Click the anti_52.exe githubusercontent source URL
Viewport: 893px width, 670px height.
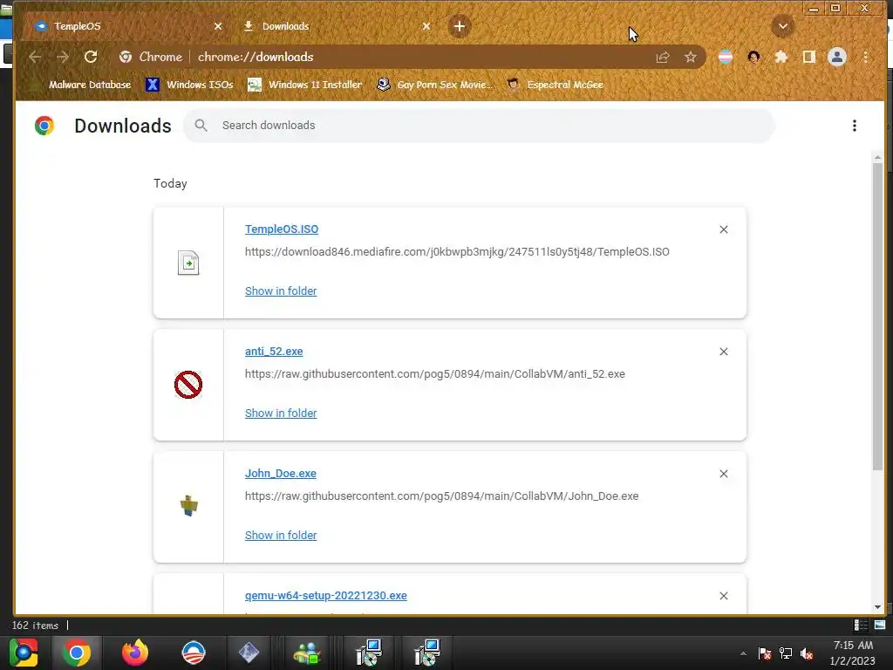point(435,374)
